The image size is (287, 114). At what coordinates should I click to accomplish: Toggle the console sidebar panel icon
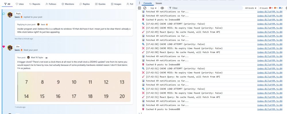click(x=139, y=8)
